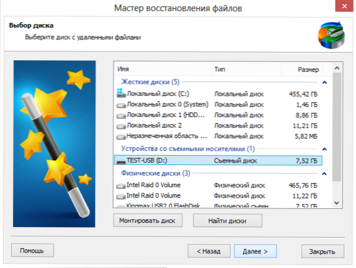Image resolution: width=356 pixels, height=268 pixels.
Task: Select the TEST-USB (D:) row
Action: [218, 160]
